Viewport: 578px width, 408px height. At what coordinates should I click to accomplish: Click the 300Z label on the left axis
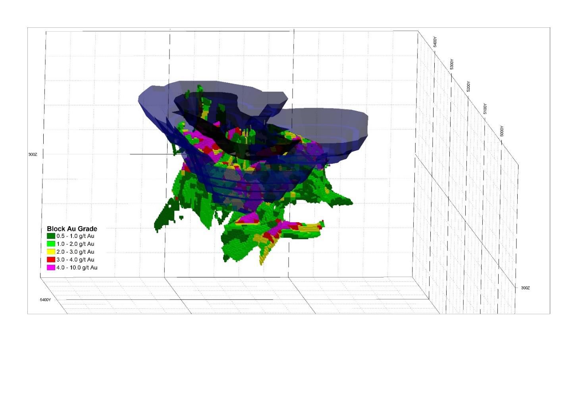click(x=33, y=154)
